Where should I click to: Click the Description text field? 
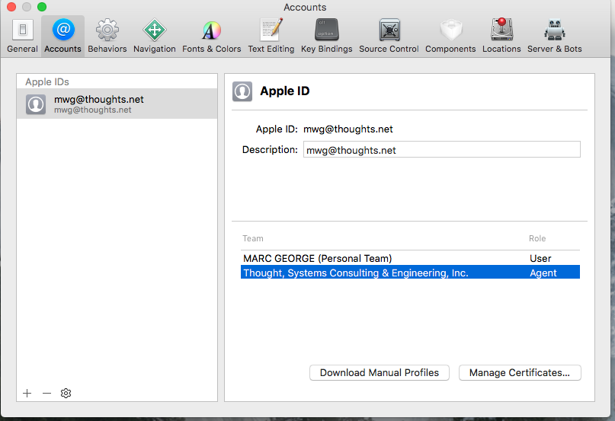[442, 150]
